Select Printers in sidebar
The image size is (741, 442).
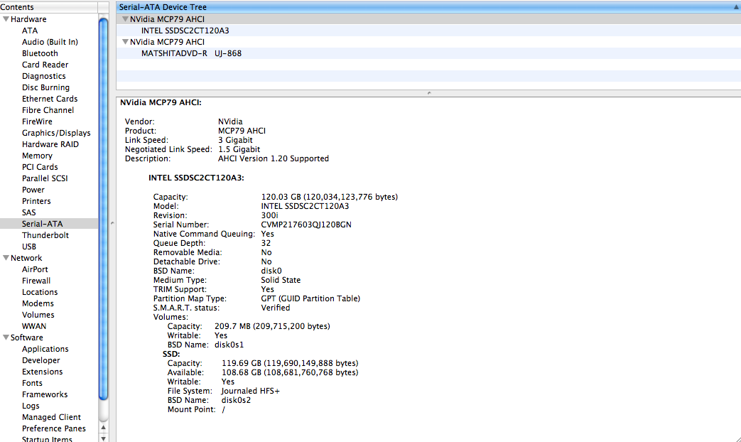click(36, 201)
